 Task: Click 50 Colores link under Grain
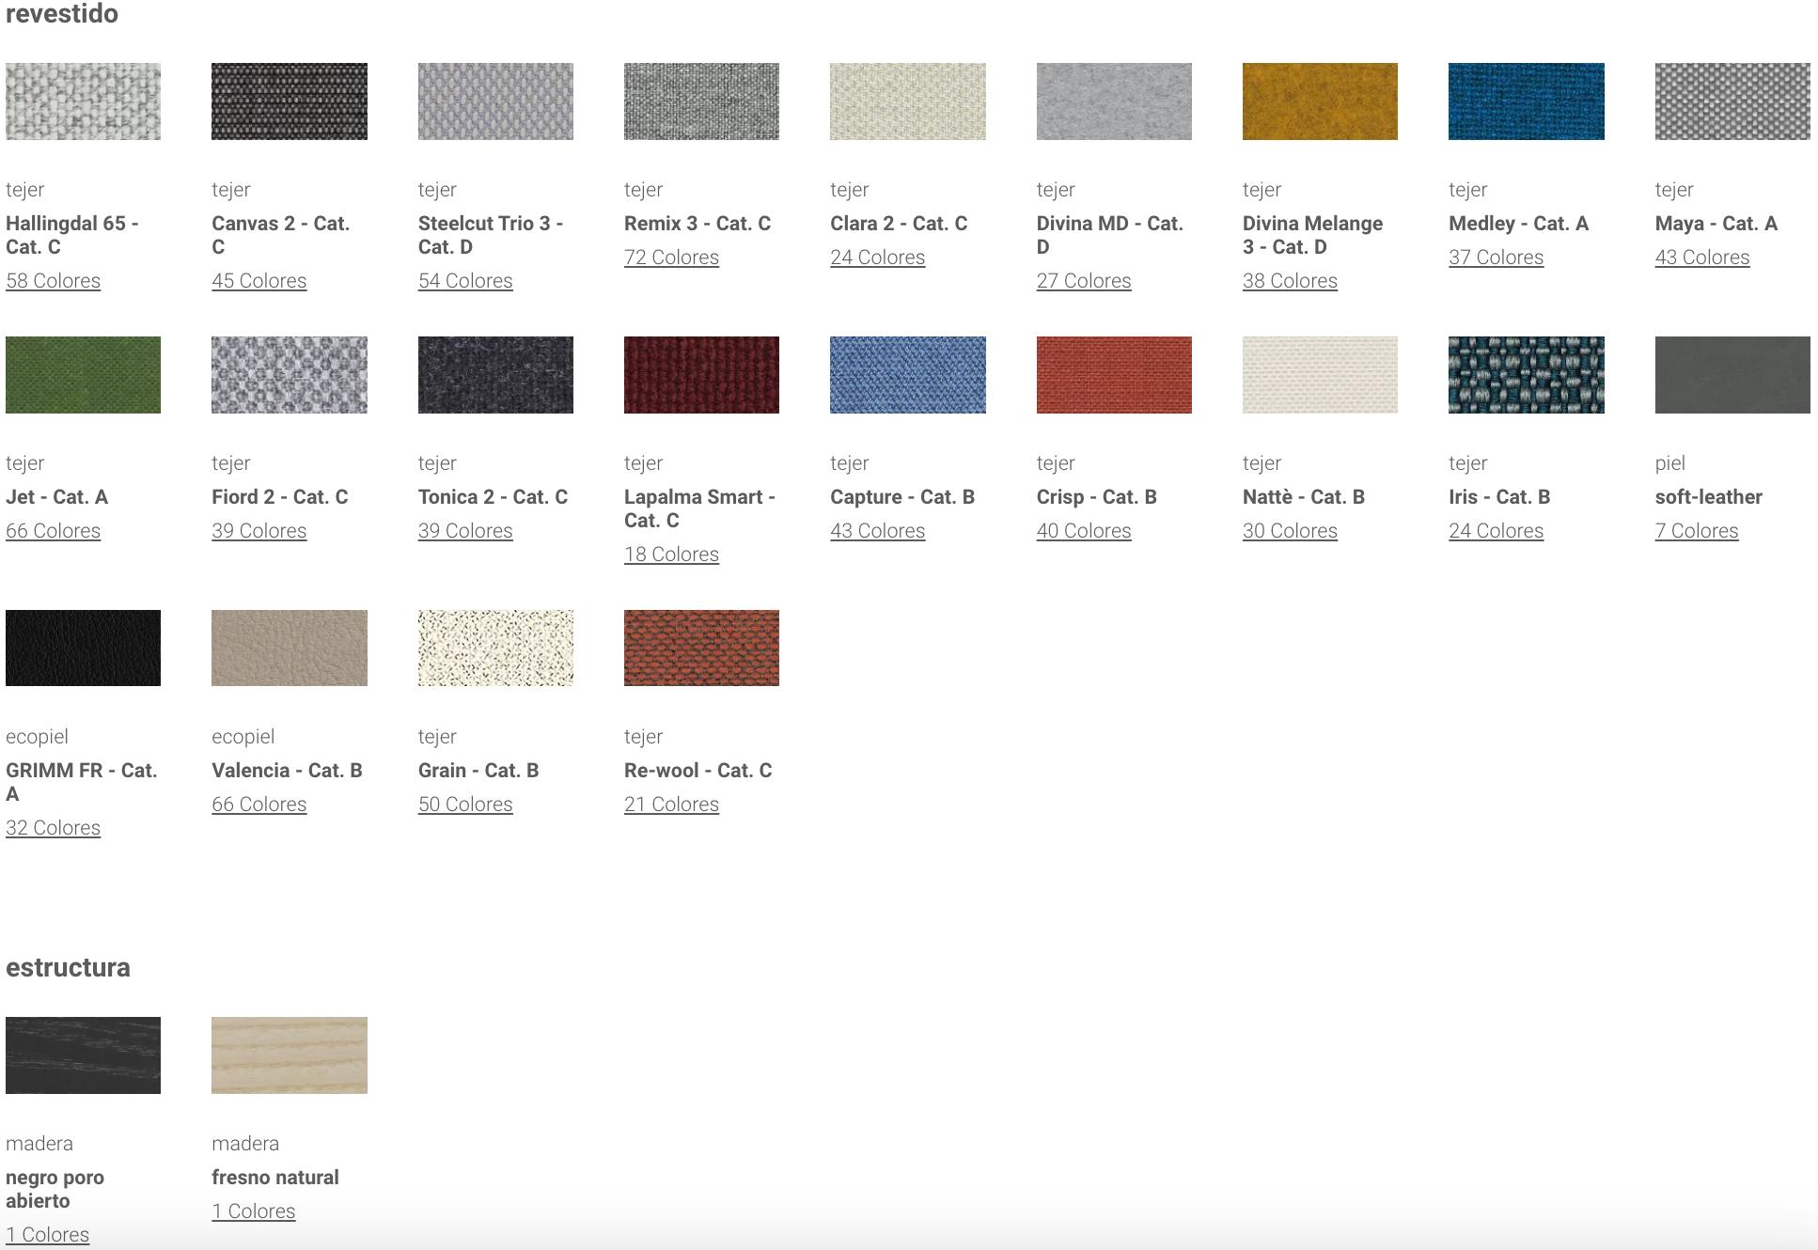point(465,805)
